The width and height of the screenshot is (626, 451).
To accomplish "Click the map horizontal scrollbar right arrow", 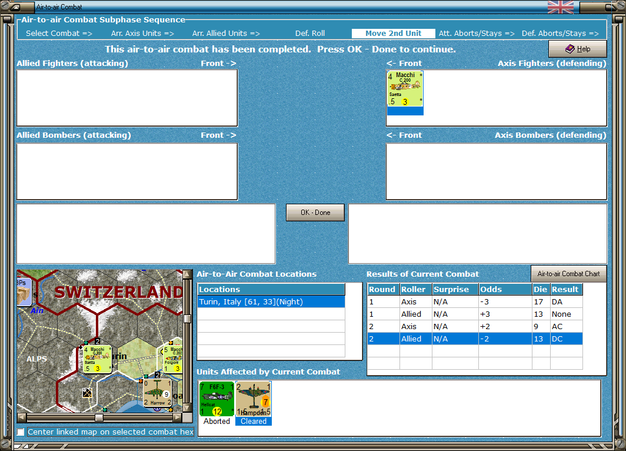I will coord(177,417).
